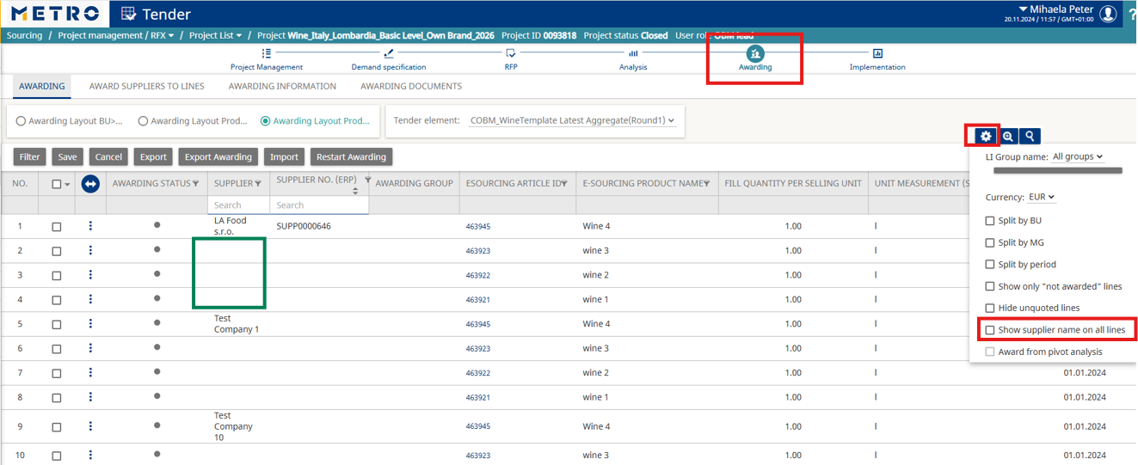Open three-dot menu for row 1

point(90,226)
